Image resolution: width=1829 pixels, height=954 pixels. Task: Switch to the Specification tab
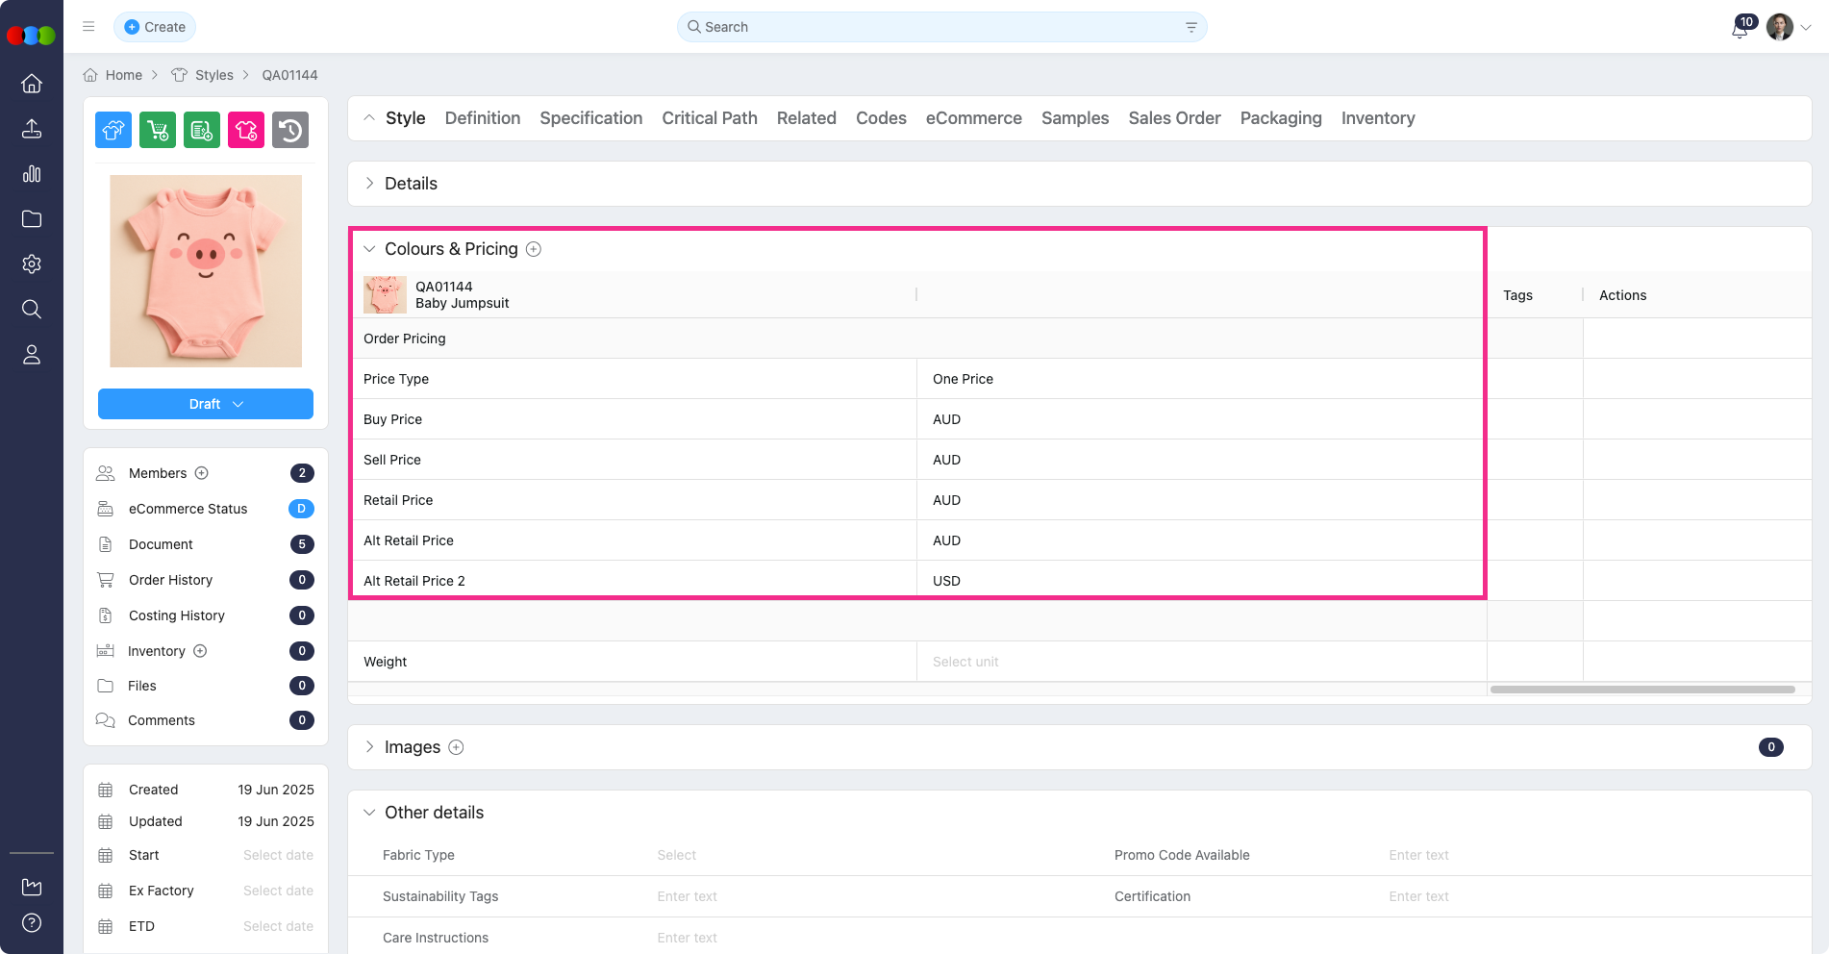pyautogui.click(x=590, y=118)
